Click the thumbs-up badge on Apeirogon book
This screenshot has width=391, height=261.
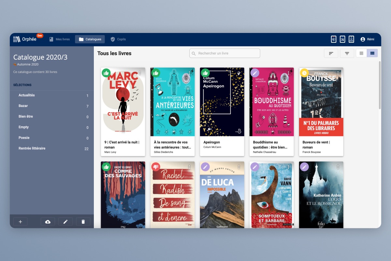coord(205,73)
